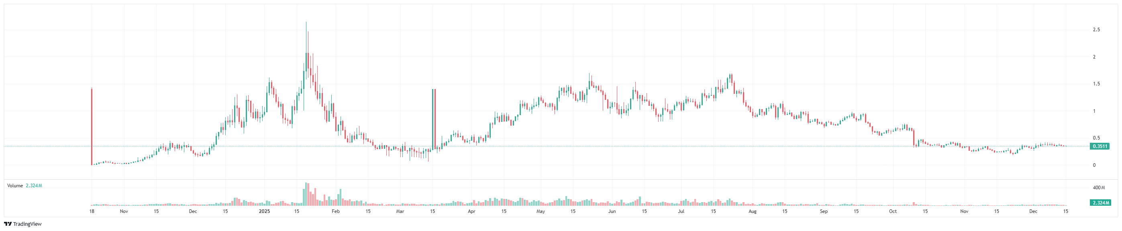The height and width of the screenshot is (231, 1122).
Task: Click the 2.5 price scale label
Action: click(x=1096, y=30)
